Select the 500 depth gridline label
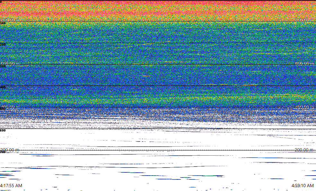 [x=3, y=109]
